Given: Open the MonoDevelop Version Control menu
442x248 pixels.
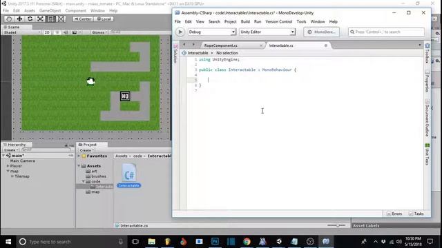Looking at the screenshot, I should 279,21.
